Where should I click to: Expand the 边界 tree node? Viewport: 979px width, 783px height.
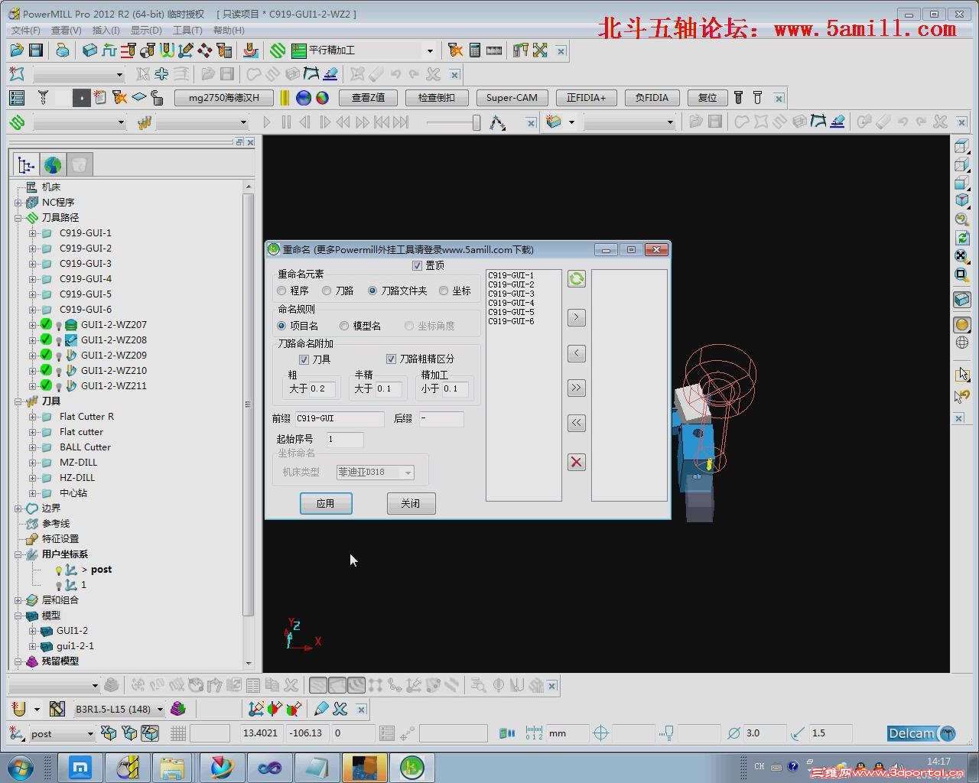18,508
